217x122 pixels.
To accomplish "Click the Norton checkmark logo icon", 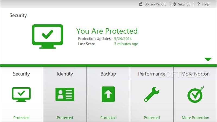I will (195, 94).
